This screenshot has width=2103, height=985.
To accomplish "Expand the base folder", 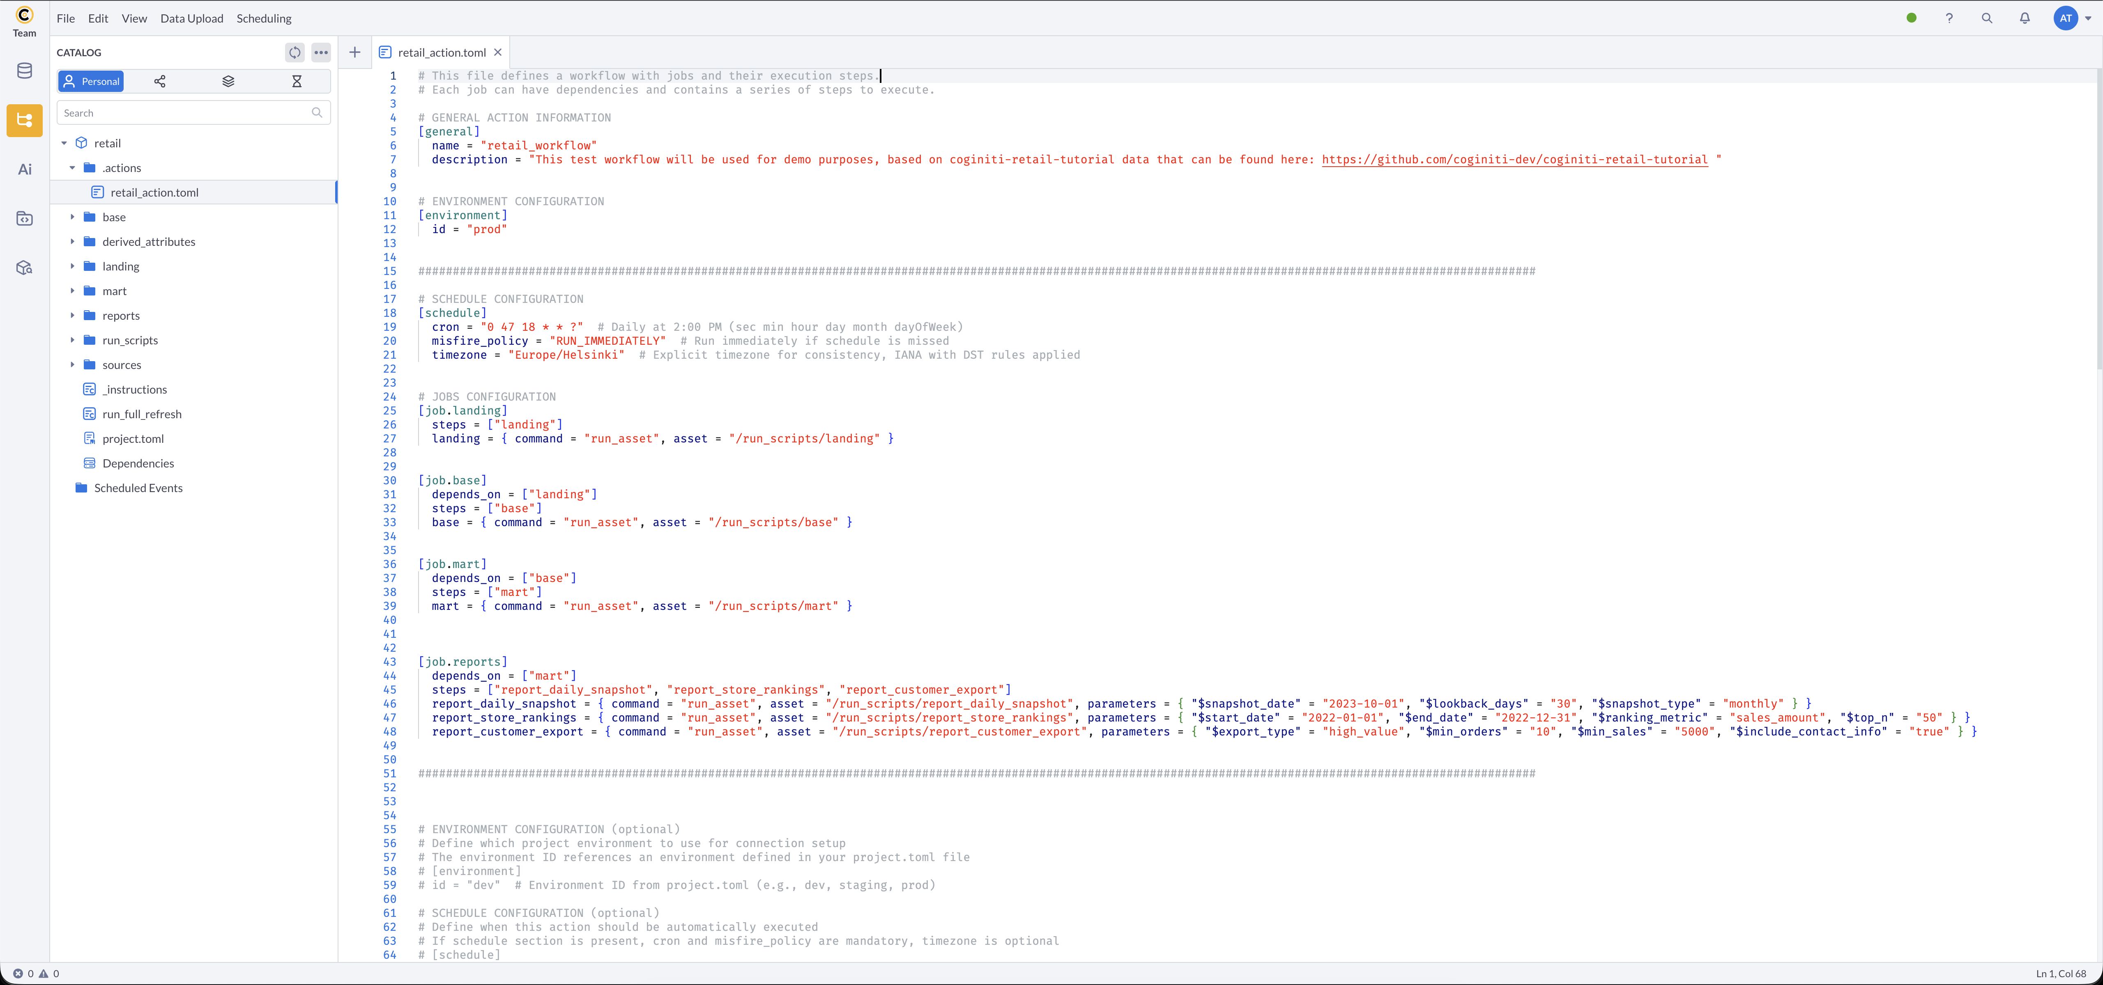I will (73, 217).
